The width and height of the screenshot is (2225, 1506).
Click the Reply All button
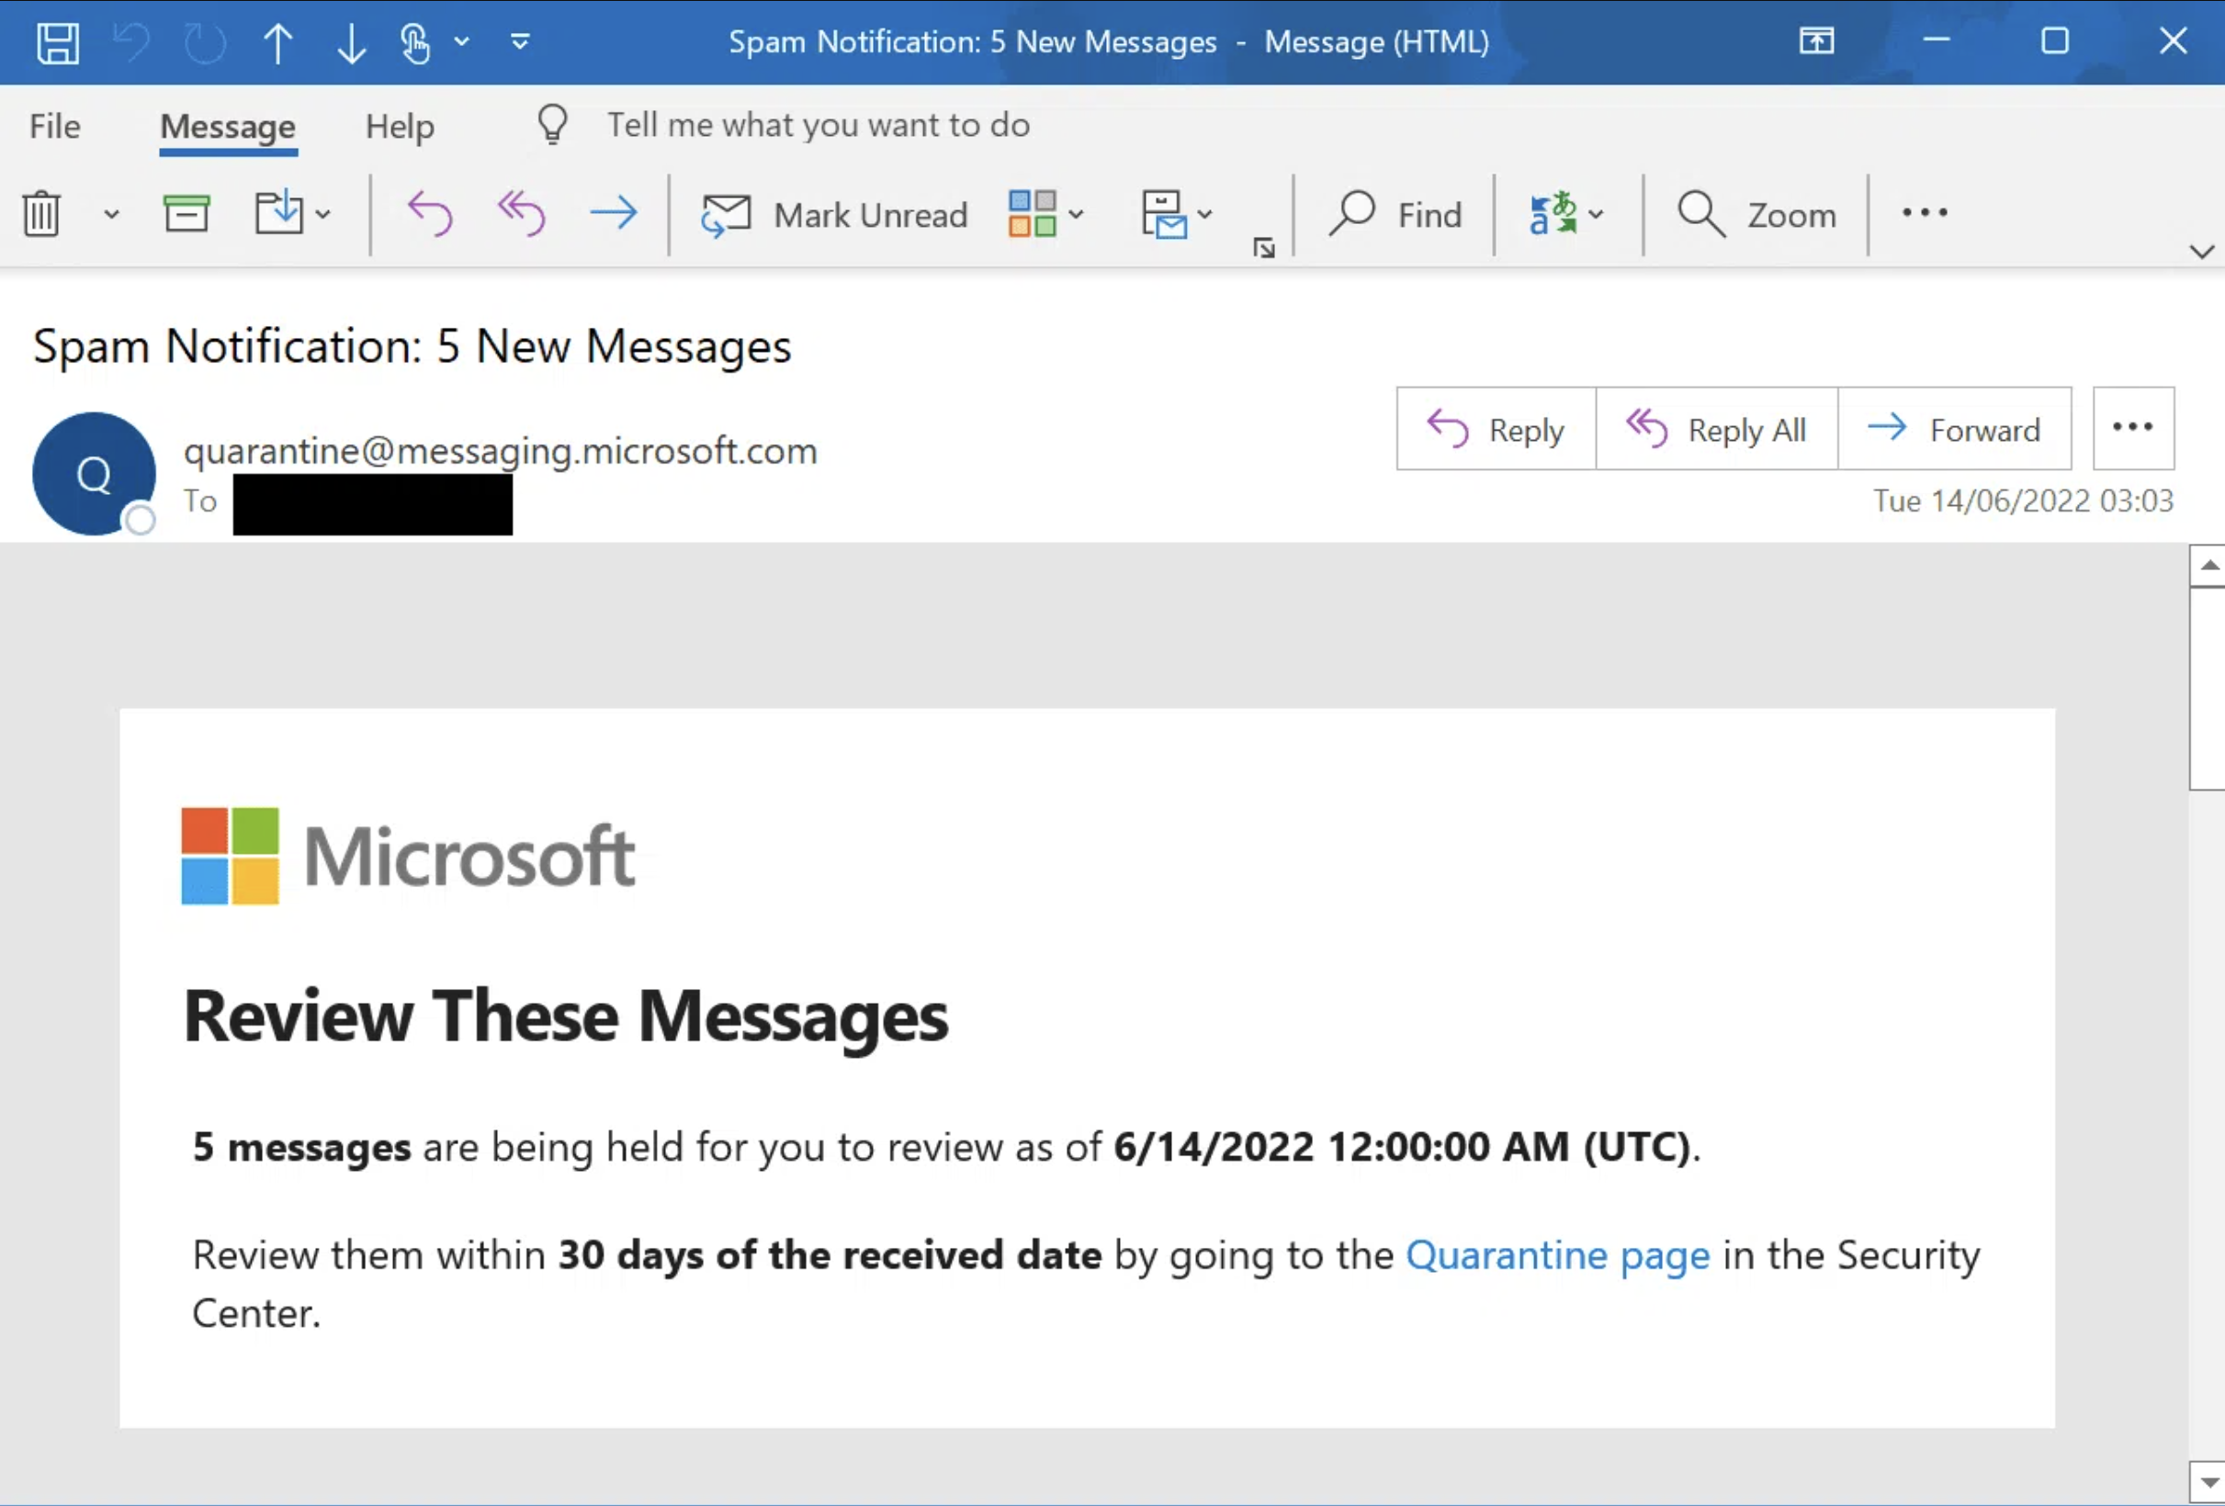[x=1719, y=429]
